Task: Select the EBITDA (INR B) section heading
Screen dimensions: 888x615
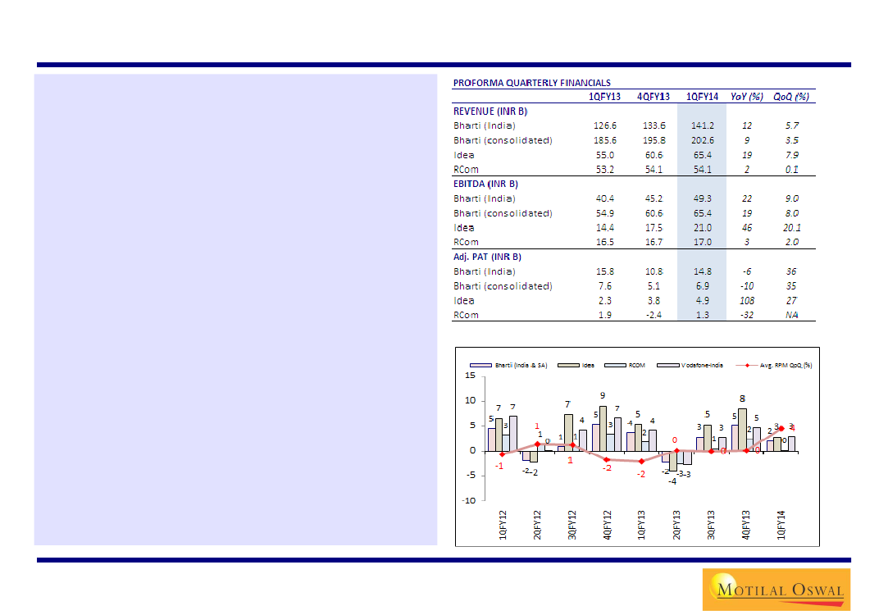Action: point(485,184)
